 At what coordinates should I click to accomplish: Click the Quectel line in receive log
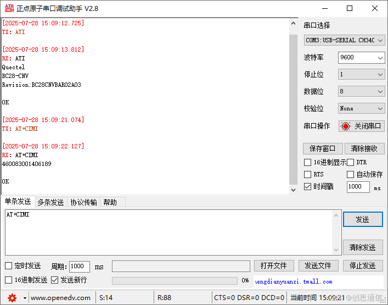[x=13, y=67]
